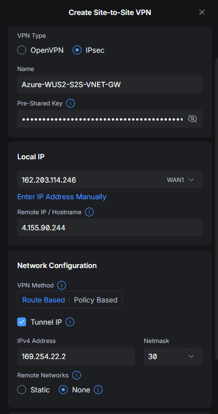Reveal the hidden pre-shared key
Image resolution: width=218 pixels, height=414 pixels.
click(192, 119)
